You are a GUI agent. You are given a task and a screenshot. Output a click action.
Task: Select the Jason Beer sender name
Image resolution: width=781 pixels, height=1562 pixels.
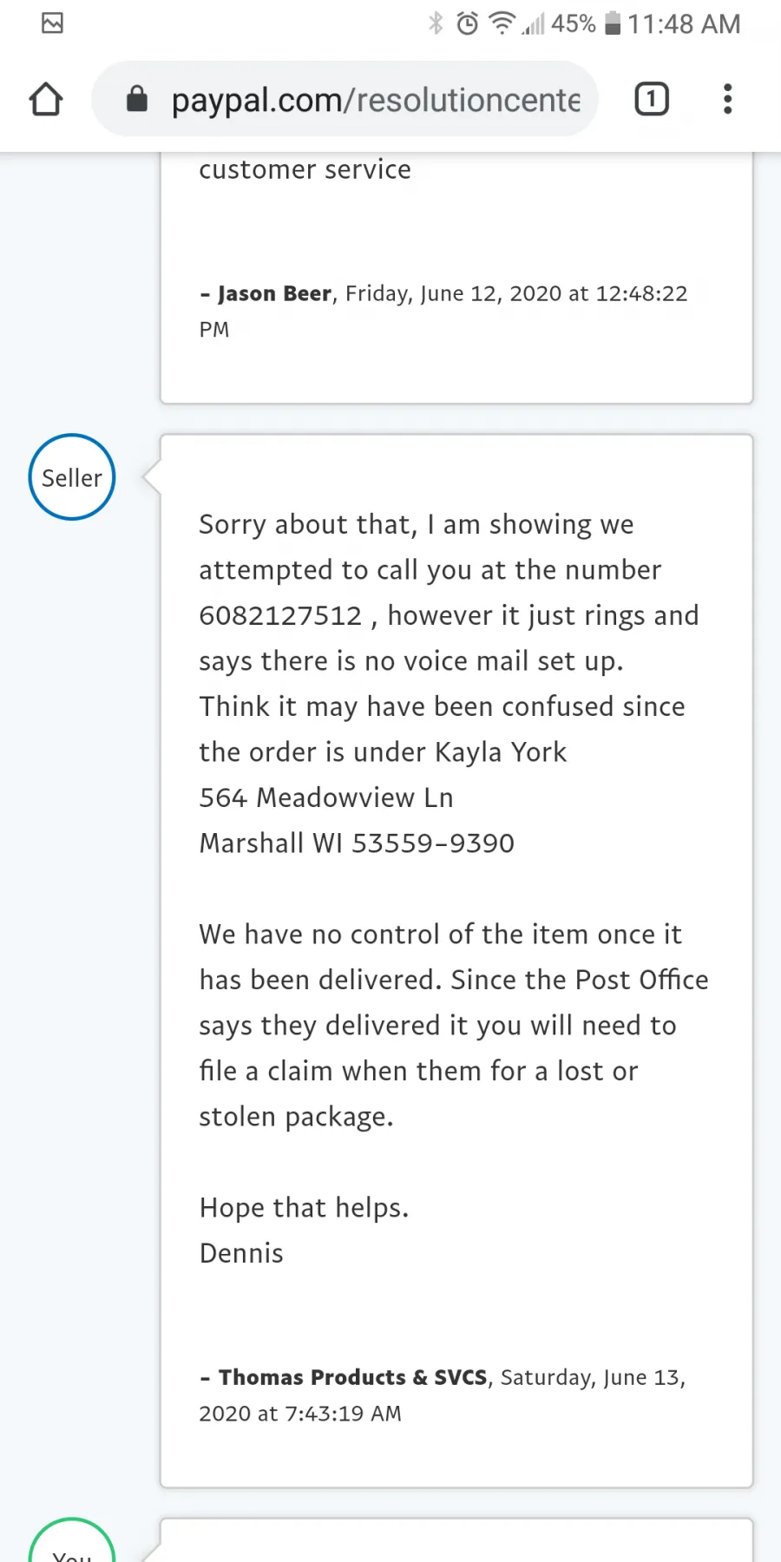(274, 294)
